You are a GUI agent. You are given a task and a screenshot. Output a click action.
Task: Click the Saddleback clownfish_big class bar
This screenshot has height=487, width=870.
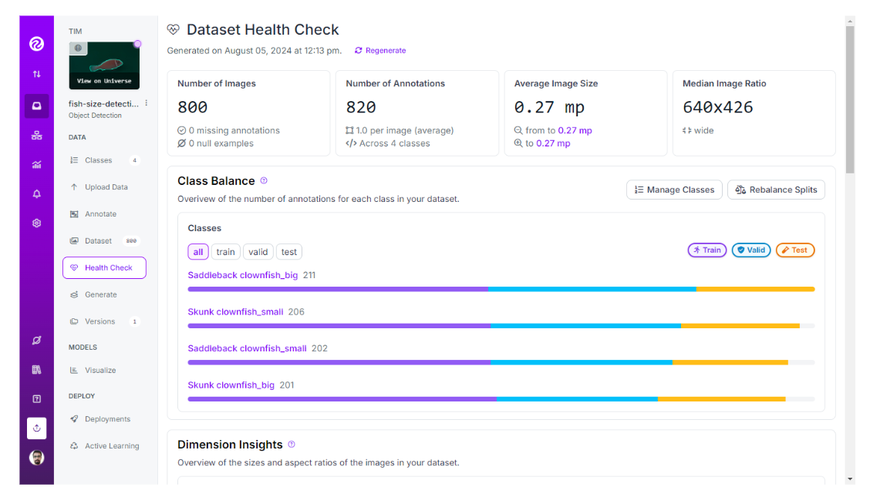click(x=501, y=289)
